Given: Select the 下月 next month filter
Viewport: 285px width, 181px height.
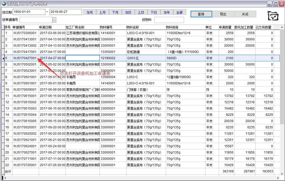Looking at the screenshot, I should 115,12.
